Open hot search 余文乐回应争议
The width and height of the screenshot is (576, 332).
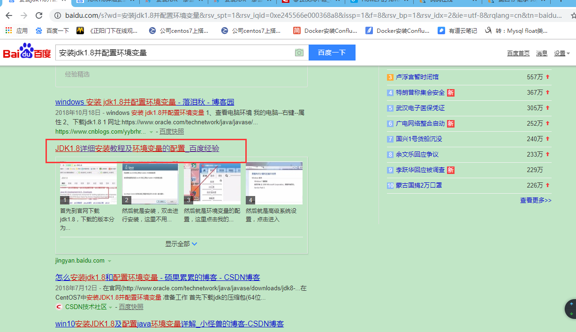(417, 154)
